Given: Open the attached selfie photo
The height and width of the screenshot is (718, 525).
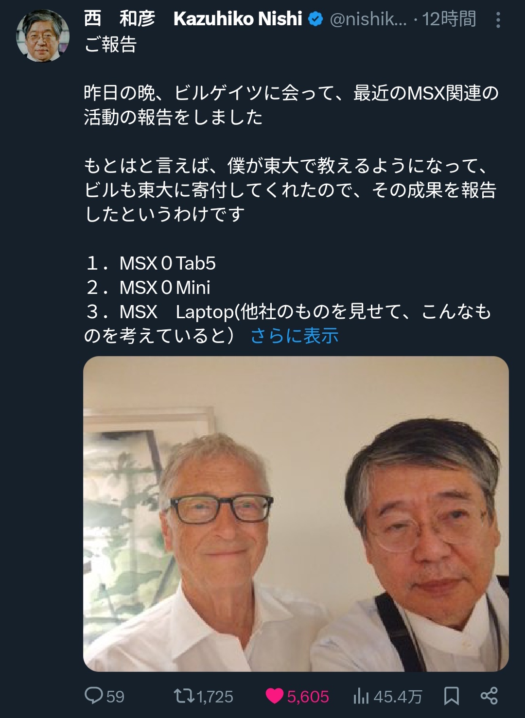Looking at the screenshot, I should (296, 514).
